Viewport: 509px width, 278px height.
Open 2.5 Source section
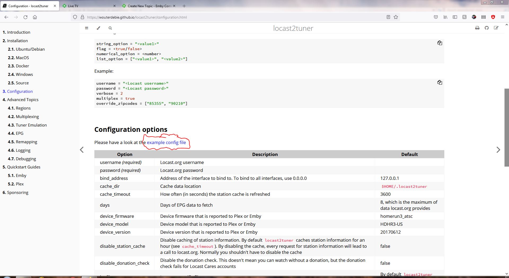coord(18,83)
